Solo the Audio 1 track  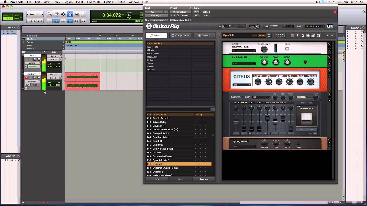pos(35,78)
